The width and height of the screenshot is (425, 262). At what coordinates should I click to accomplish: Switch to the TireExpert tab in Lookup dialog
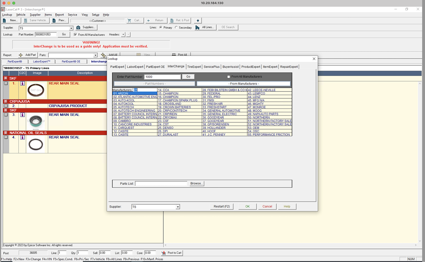(x=194, y=67)
